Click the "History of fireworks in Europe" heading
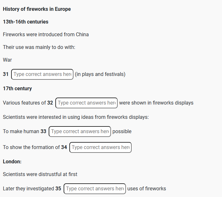 [37, 9]
